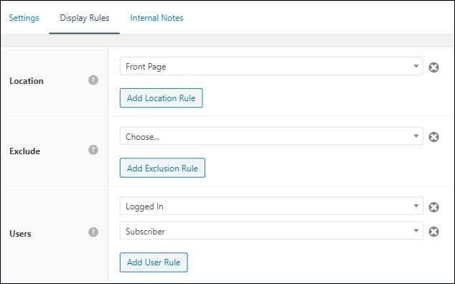Open the Front Page location dropdown
This screenshot has width=455, height=284.
point(271,67)
